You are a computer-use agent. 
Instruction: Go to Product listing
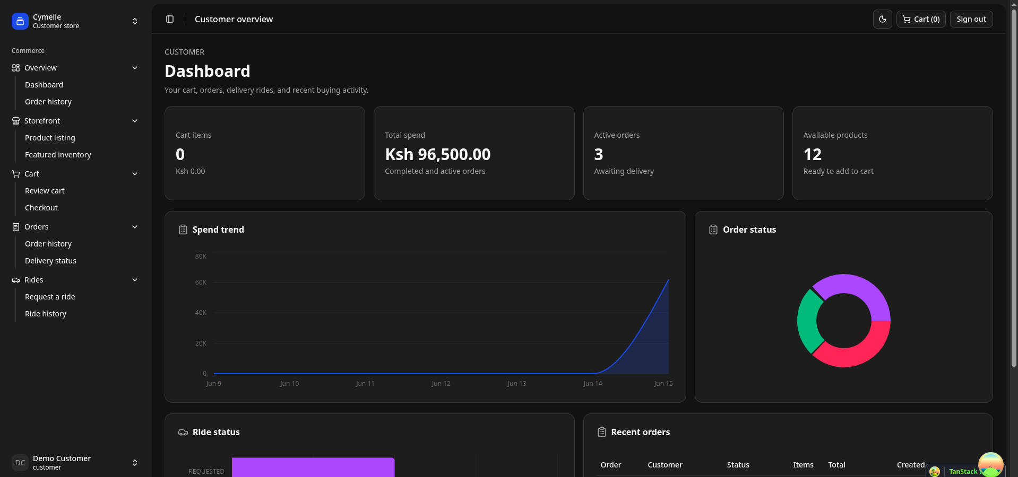50,138
